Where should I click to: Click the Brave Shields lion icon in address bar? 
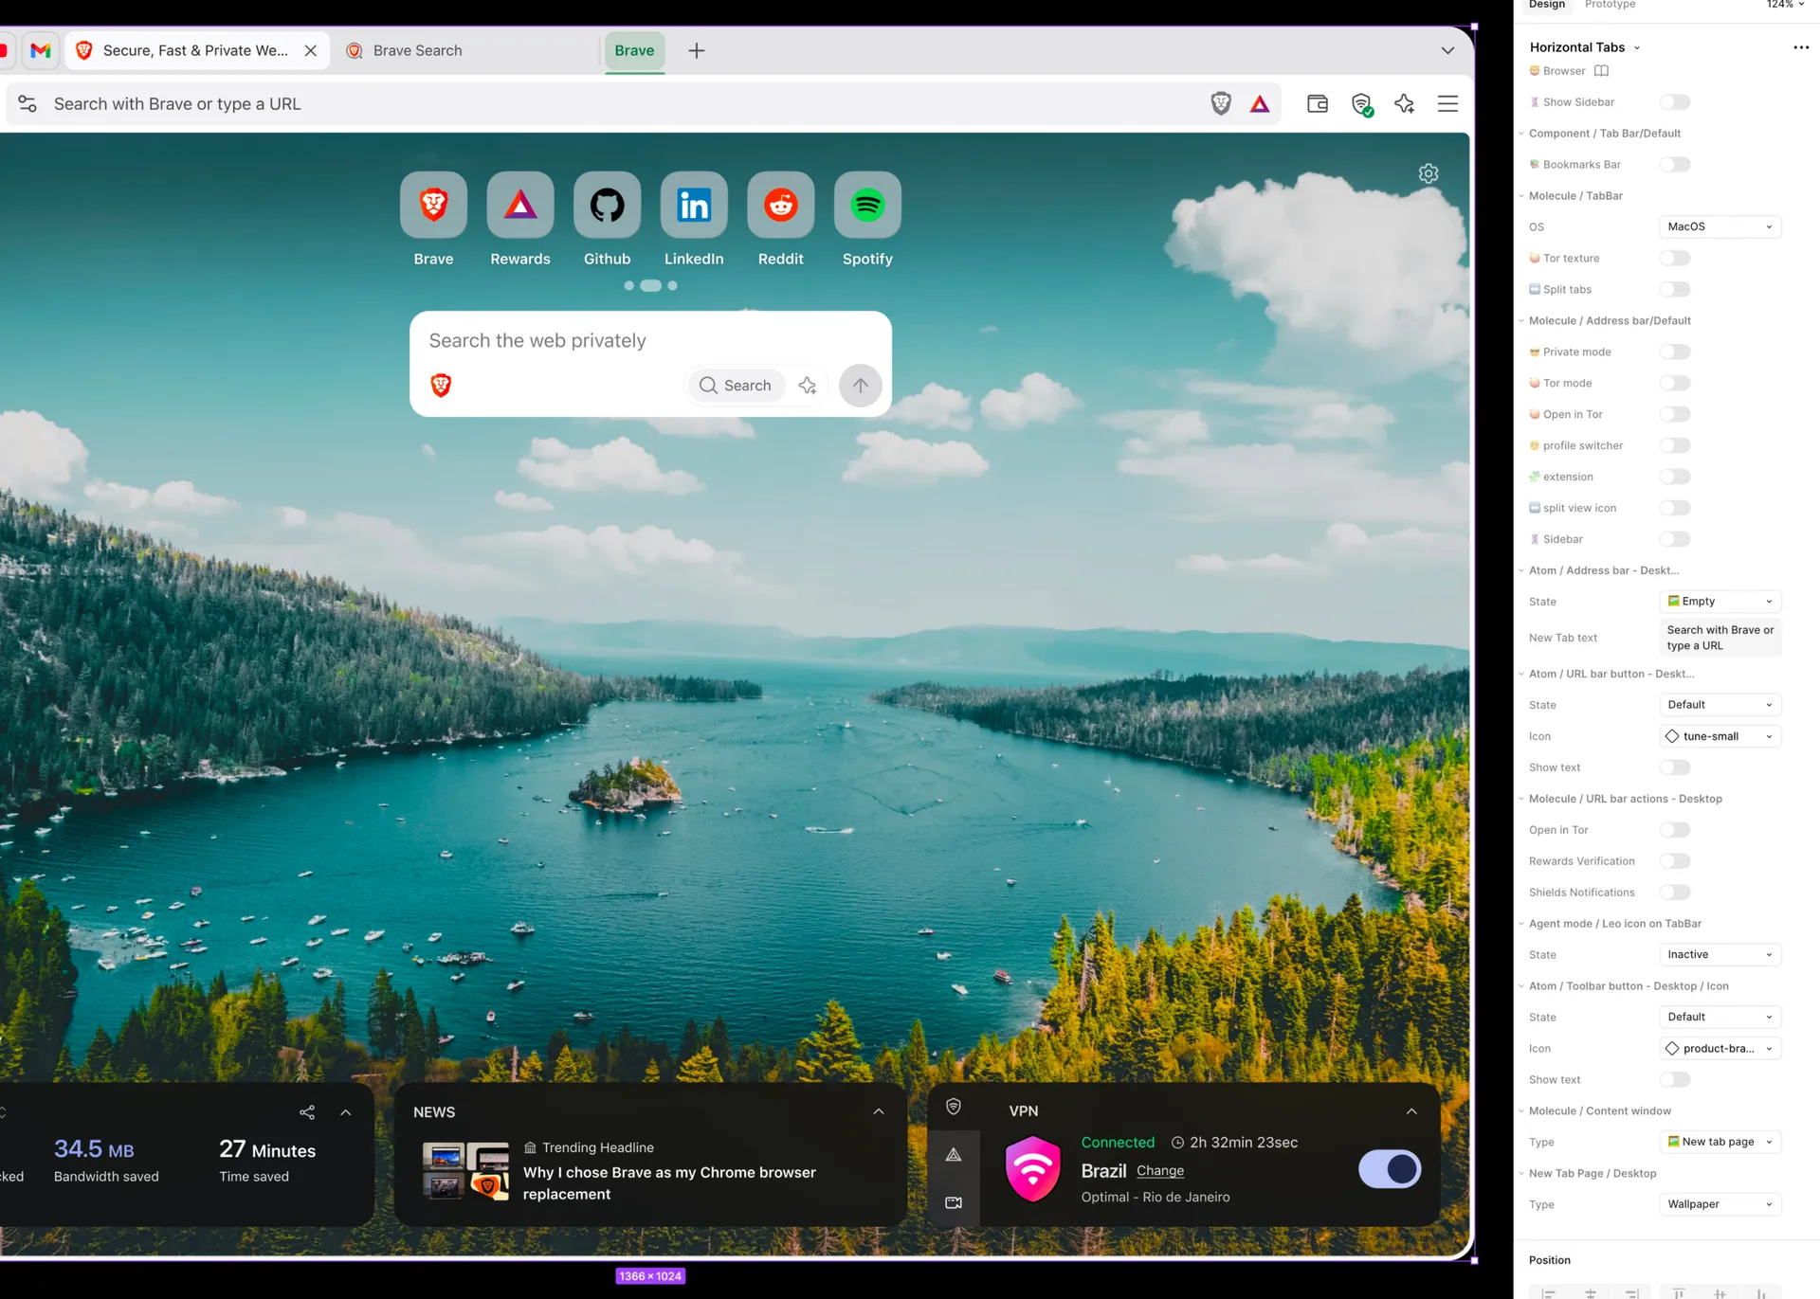pyautogui.click(x=1220, y=104)
